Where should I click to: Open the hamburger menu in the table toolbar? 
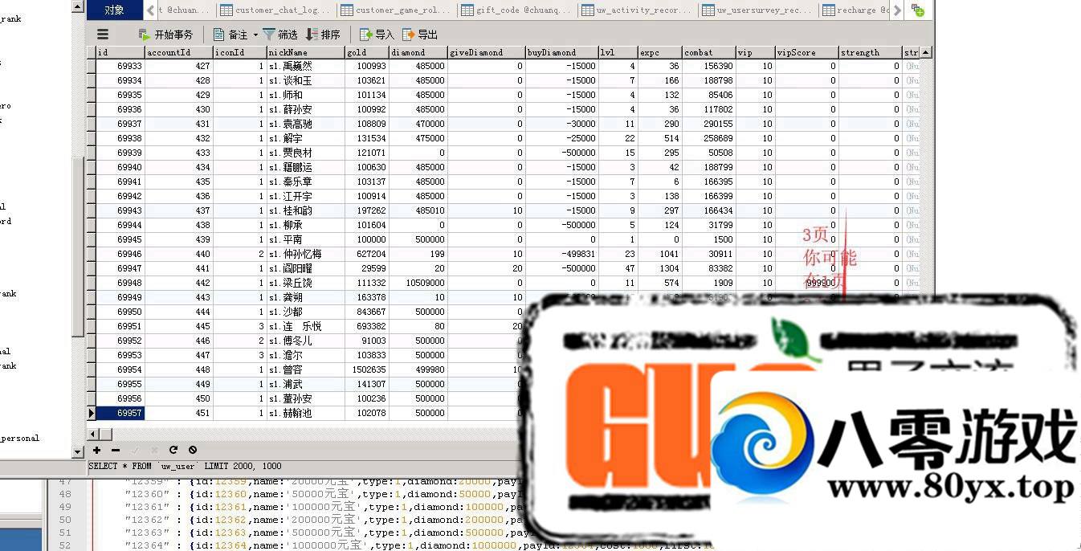(103, 35)
